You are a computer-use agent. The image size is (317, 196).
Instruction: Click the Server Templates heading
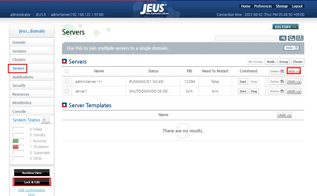coord(90,105)
